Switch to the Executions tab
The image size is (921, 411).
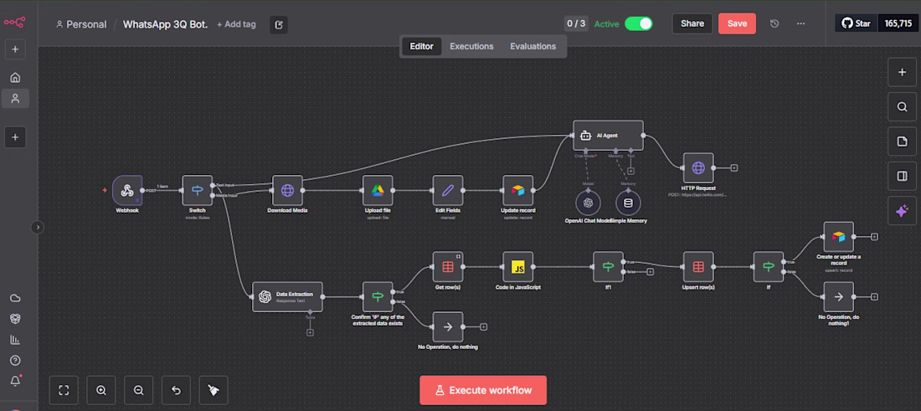(x=471, y=46)
